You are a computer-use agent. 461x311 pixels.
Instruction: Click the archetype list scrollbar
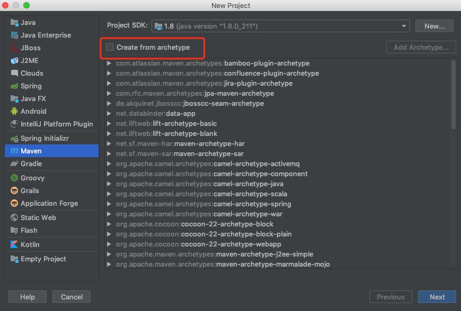[x=454, y=95]
